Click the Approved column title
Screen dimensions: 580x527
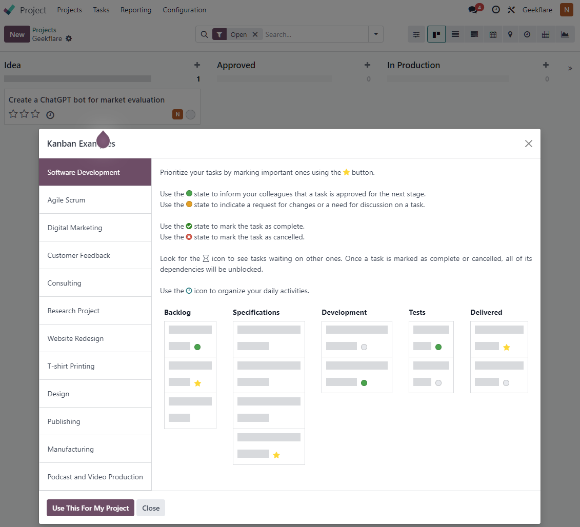[236, 65]
